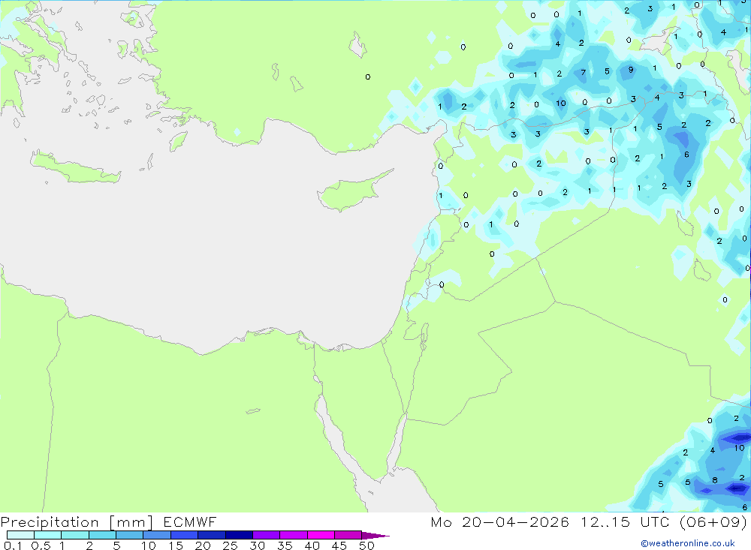Click the "50" legend scale label
751x550 pixels.
(x=366, y=545)
